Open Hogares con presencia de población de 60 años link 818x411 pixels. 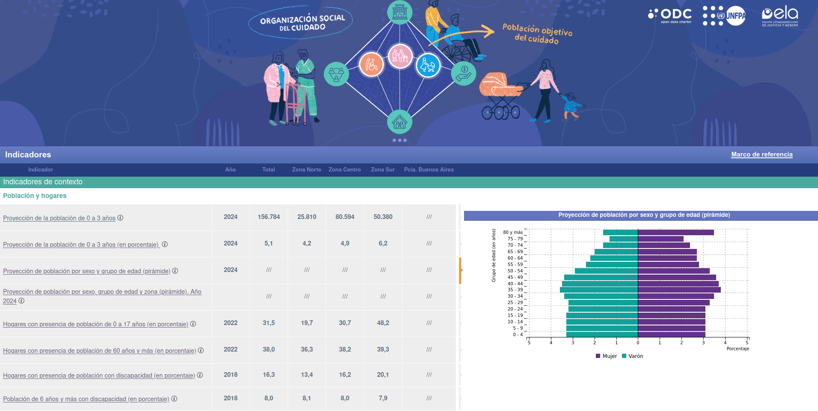pyautogui.click(x=99, y=351)
